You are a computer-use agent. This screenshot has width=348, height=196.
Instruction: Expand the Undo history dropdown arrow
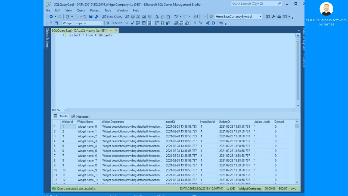click(x=180, y=17)
